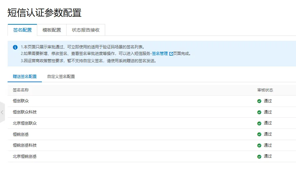296x170 pixels.
Task: Select the signature name 北京恒锐创岳
Action: coord(25,156)
